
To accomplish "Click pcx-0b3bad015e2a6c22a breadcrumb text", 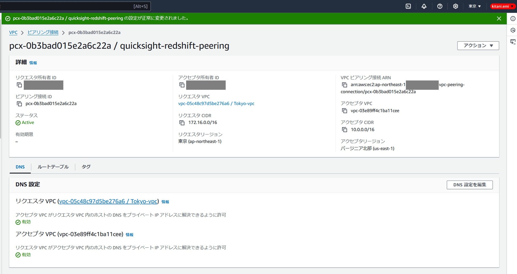I will 94,32.
